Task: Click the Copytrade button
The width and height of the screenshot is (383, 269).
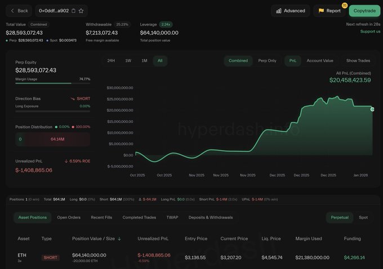Action: (364, 11)
